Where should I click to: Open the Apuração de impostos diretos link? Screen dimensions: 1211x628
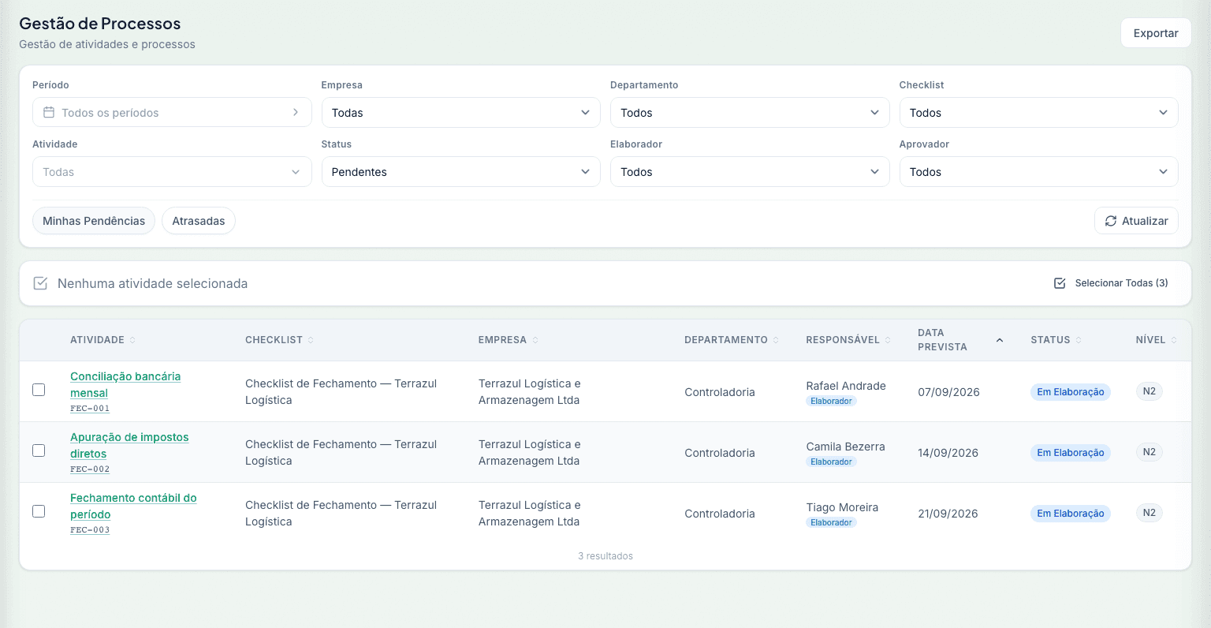pos(129,446)
